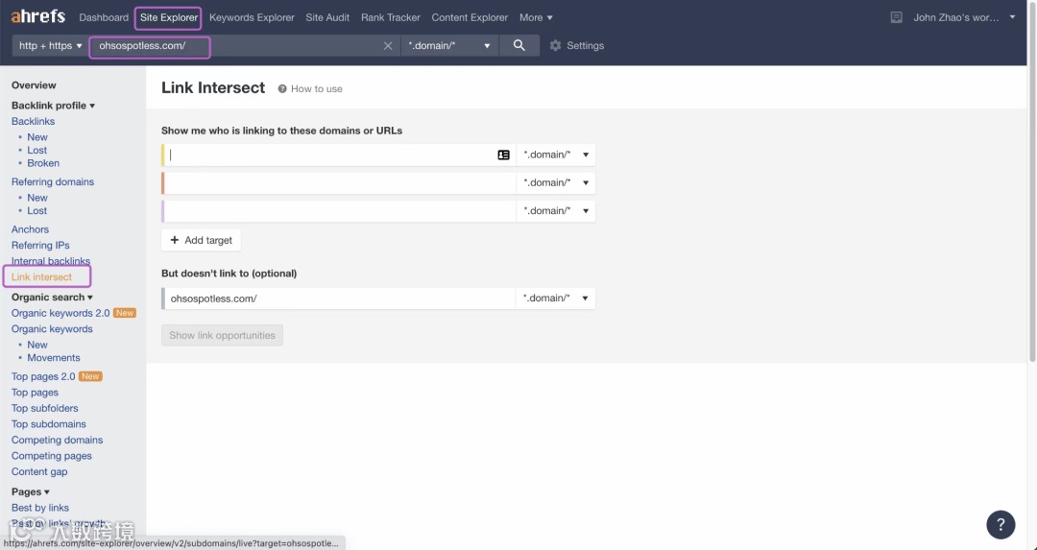Open Movements under Organic keywords
1037x550 pixels.
[54, 358]
